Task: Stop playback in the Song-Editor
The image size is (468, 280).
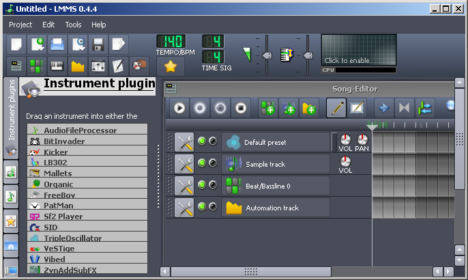Action: tap(240, 107)
